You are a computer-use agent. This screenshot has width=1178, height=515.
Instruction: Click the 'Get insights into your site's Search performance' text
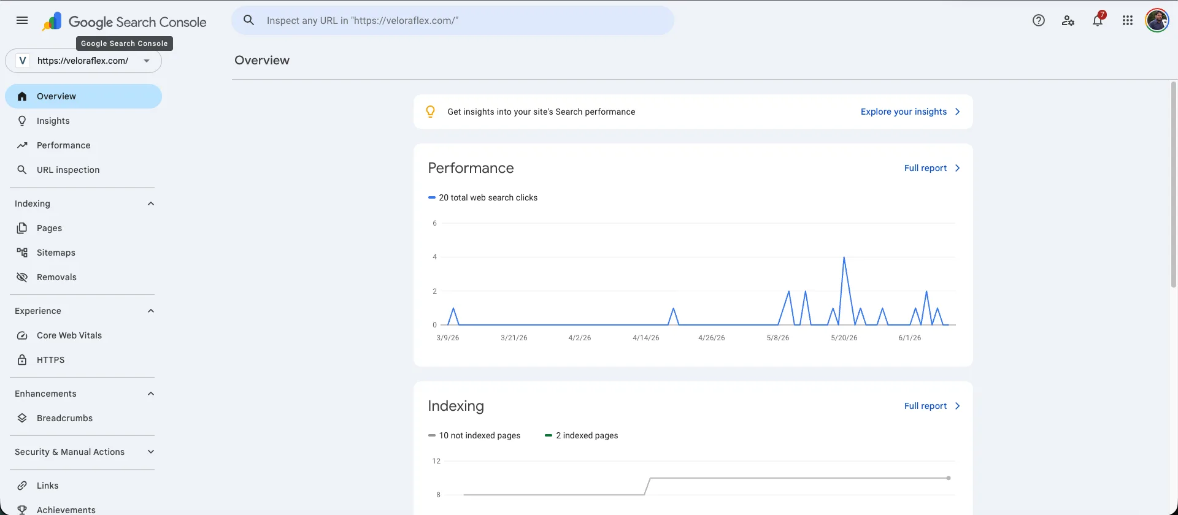(541, 112)
